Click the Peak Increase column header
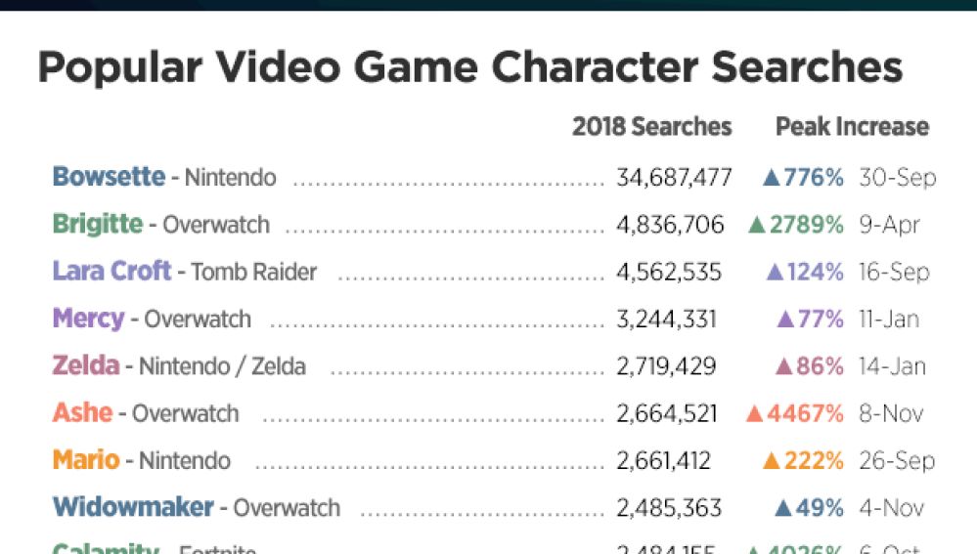 852,127
